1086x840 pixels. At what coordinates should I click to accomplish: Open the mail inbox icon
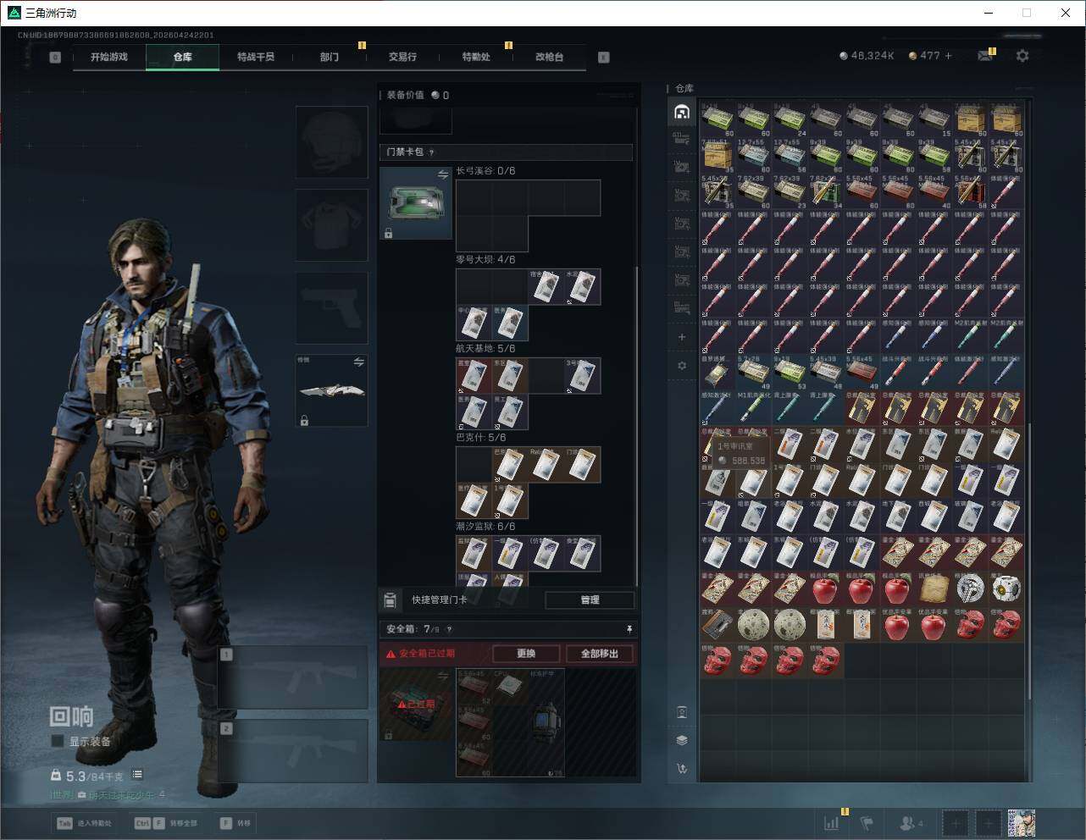tap(984, 56)
